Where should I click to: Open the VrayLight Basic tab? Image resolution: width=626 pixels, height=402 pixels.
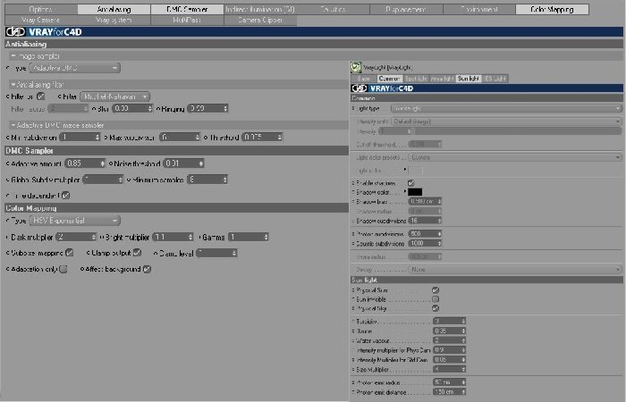pos(363,79)
